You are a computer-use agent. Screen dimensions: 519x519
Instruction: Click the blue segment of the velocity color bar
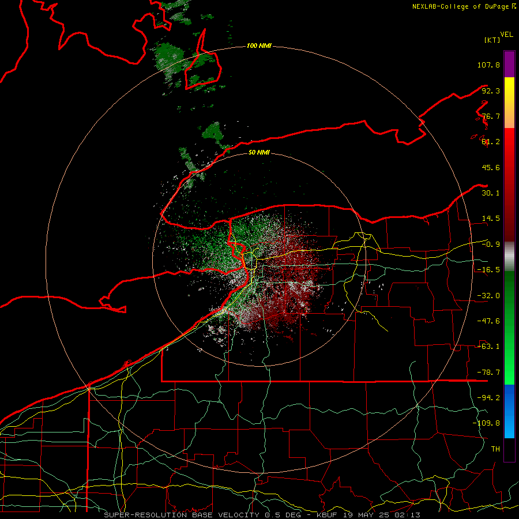coord(509,411)
